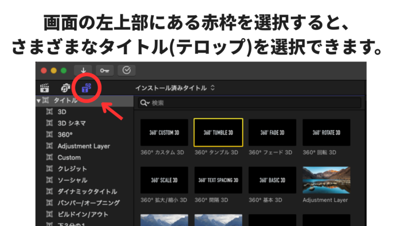Close the window with the red button

[44, 70]
